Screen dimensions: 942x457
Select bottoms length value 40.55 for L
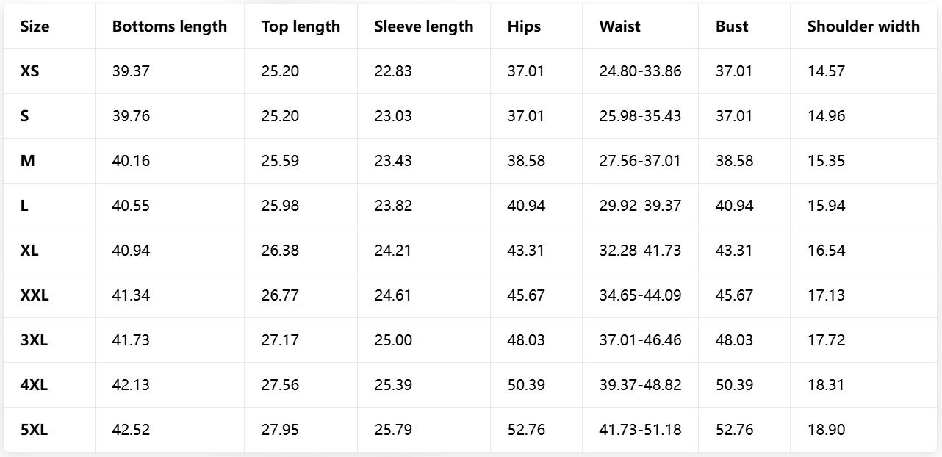pos(131,206)
